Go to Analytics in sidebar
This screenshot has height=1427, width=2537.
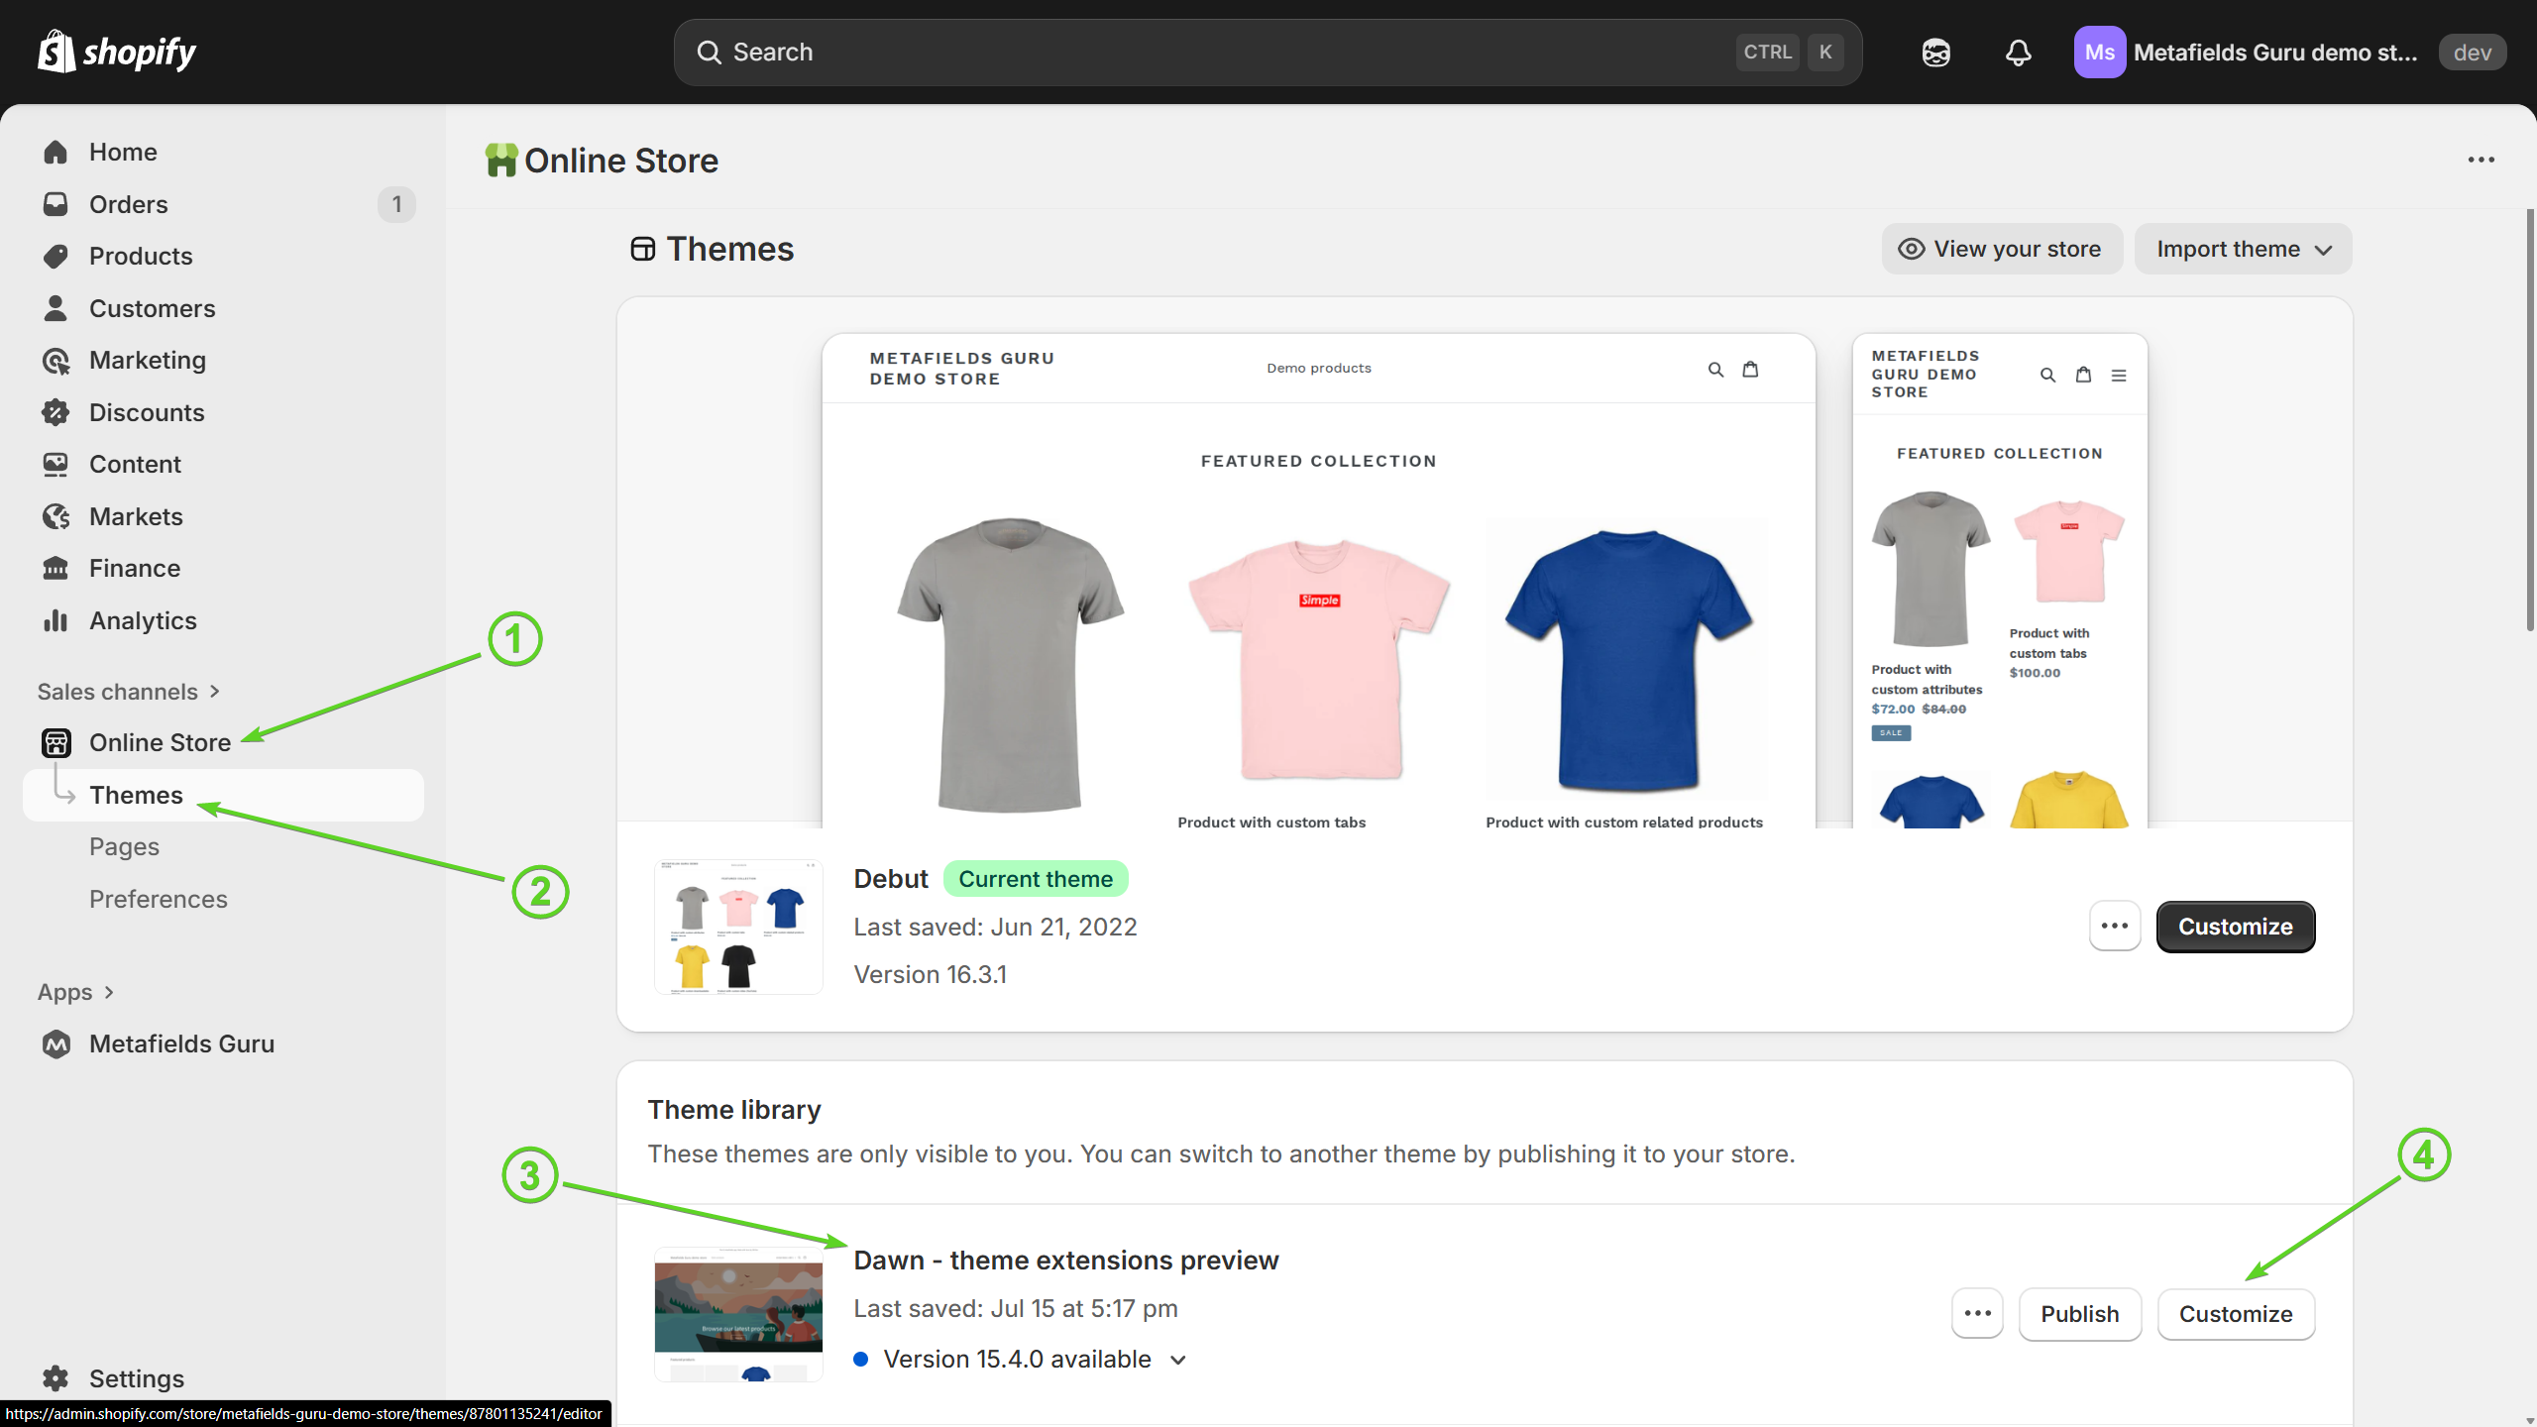[143, 620]
